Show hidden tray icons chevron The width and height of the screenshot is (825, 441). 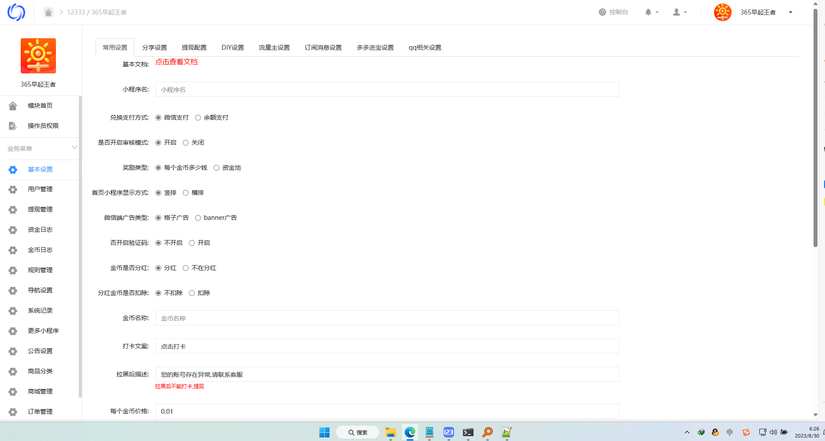click(687, 433)
